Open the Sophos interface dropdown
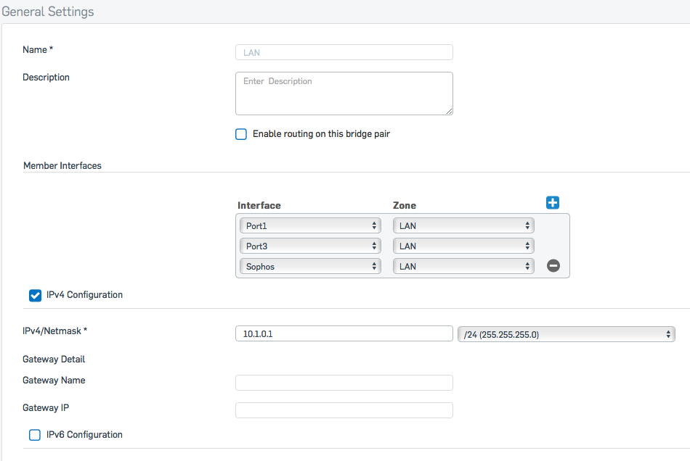 click(x=310, y=266)
